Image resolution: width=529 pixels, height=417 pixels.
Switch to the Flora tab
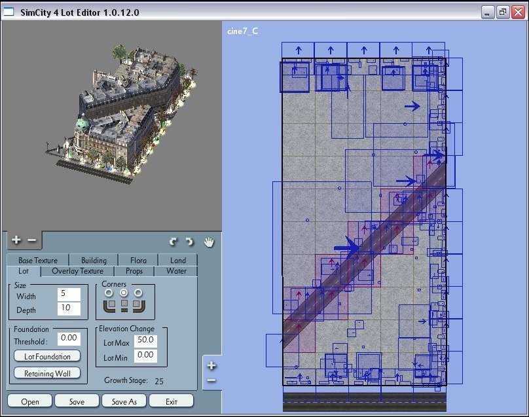tap(138, 261)
